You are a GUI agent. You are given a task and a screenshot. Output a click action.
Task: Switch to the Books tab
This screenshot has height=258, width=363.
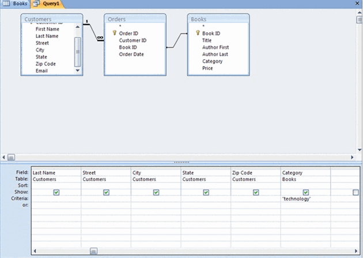point(16,3)
